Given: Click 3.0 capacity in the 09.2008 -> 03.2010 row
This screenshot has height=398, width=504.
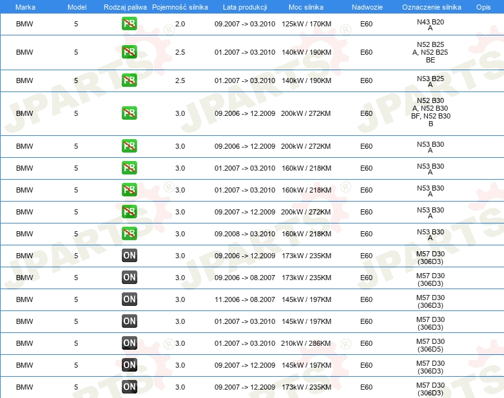Looking at the screenshot, I should coord(180,234).
